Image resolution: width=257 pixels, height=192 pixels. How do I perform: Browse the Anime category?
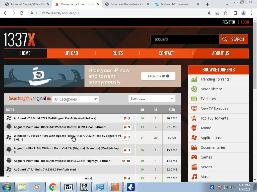[206, 128]
